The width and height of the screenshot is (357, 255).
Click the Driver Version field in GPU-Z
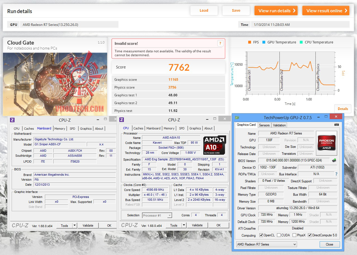click(x=298, y=208)
